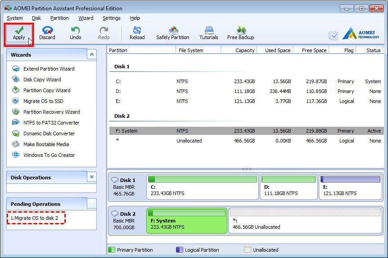Discard pending changes
The width and height of the screenshot is (388, 258).
tap(47, 33)
